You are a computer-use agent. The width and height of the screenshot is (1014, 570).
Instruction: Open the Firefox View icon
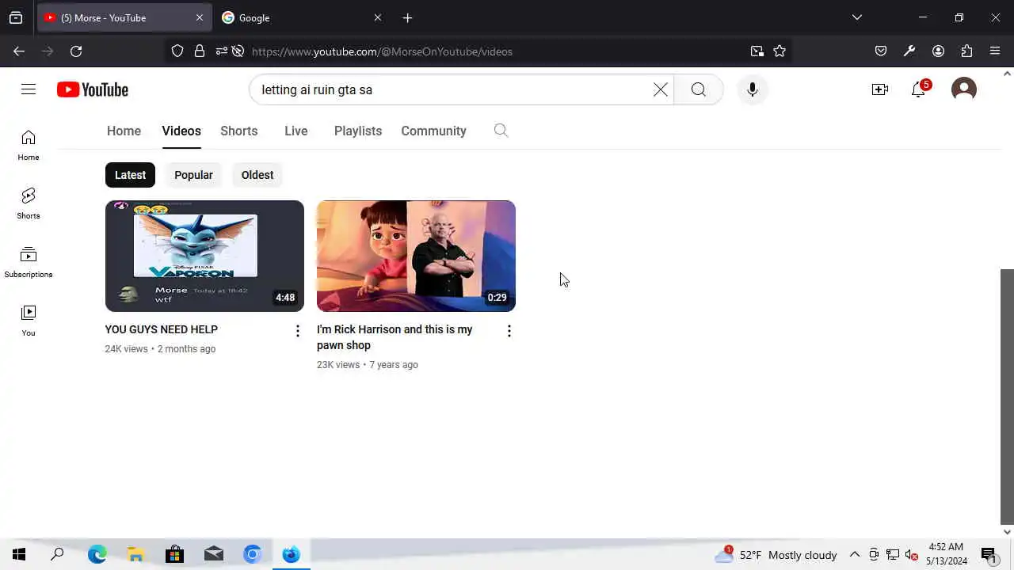(x=16, y=17)
